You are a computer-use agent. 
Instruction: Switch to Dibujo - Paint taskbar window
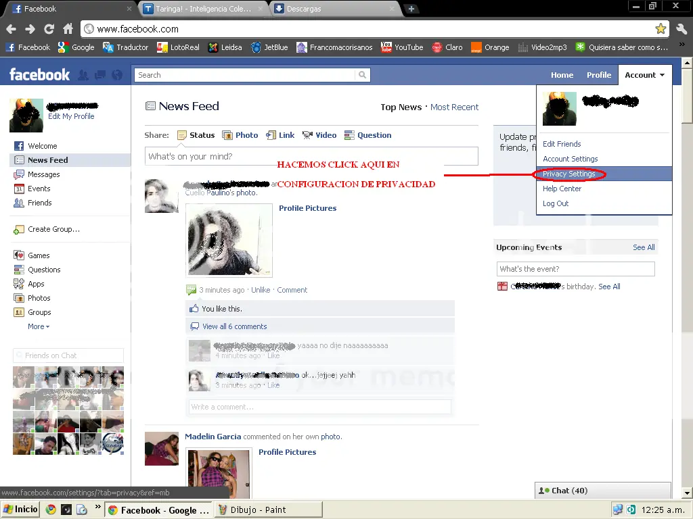pyautogui.click(x=269, y=510)
